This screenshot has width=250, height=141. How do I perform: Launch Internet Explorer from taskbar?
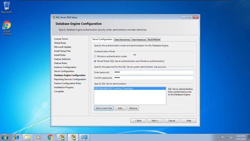pos(16,137)
